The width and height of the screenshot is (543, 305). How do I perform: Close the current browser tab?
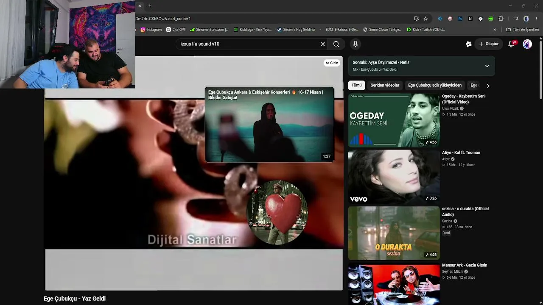(x=140, y=6)
